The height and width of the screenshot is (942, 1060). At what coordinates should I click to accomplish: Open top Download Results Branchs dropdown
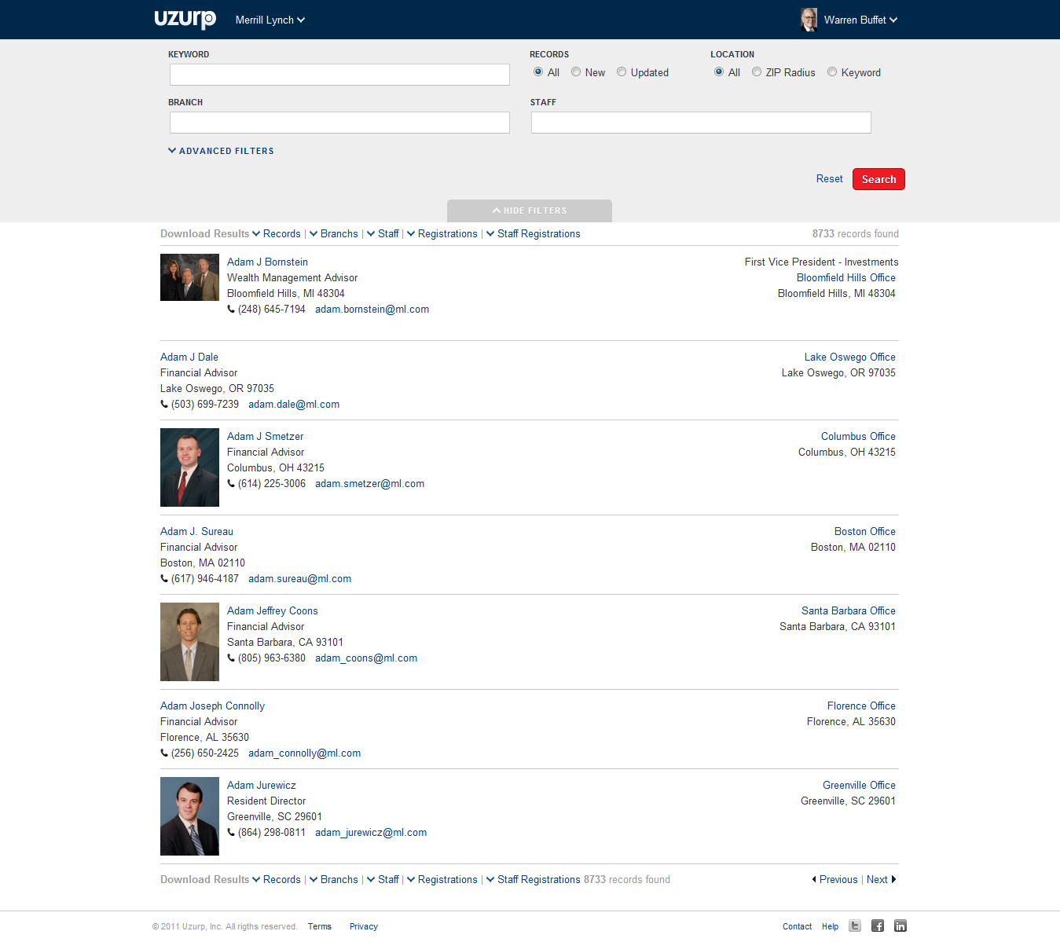coord(334,234)
